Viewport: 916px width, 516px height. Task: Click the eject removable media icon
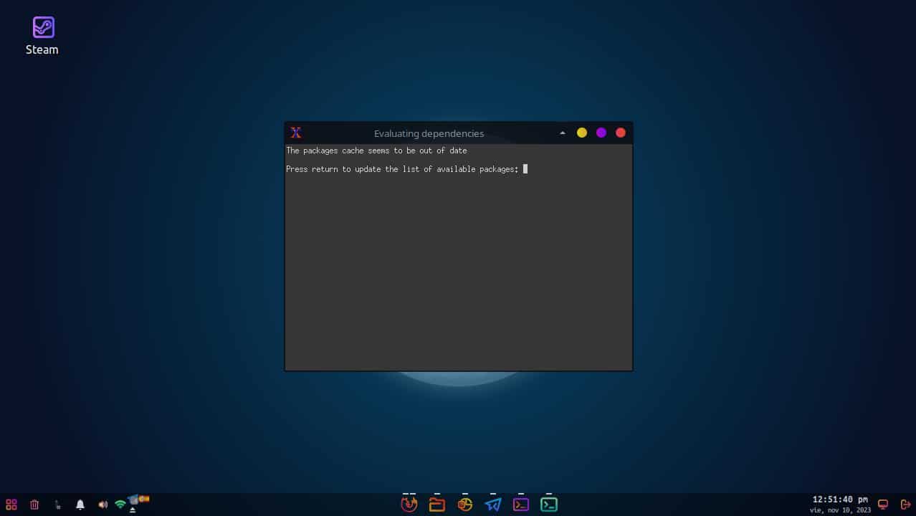click(x=133, y=510)
